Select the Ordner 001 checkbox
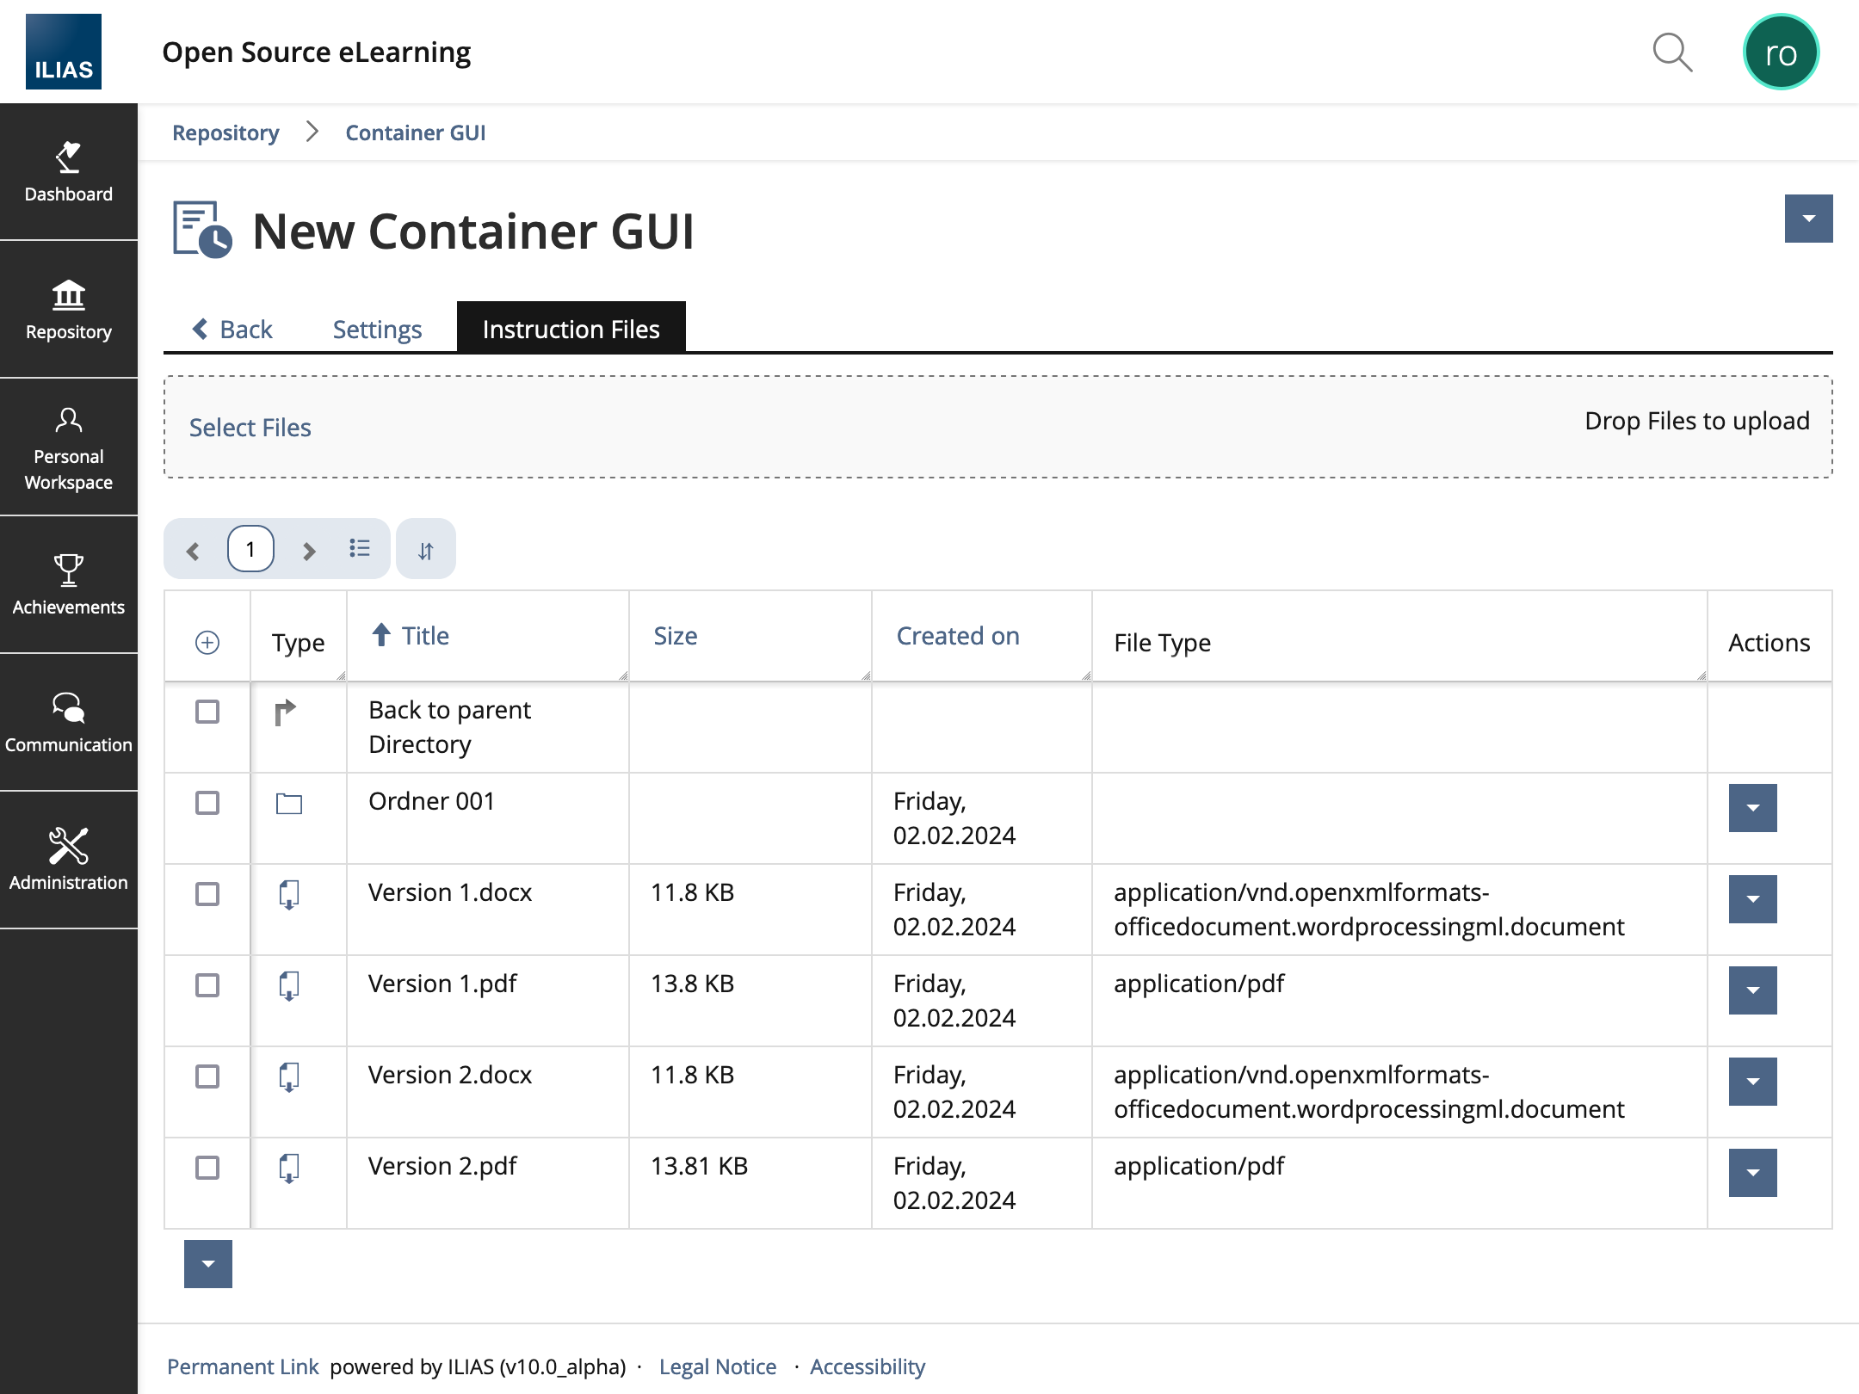Image resolution: width=1859 pixels, height=1394 pixels. pyautogui.click(x=207, y=803)
